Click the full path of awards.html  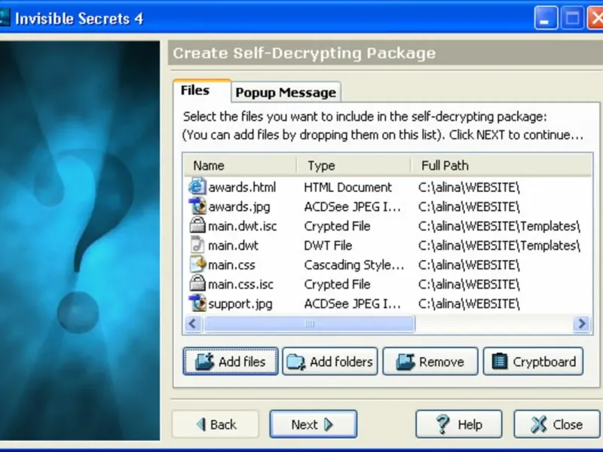[469, 187]
